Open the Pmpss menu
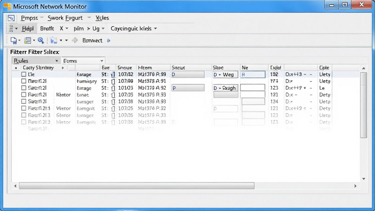Image resolution: width=375 pixels, height=211 pixels. 29,18
